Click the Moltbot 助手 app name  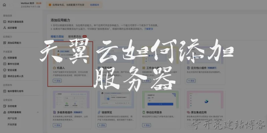(x=28, y=3)
